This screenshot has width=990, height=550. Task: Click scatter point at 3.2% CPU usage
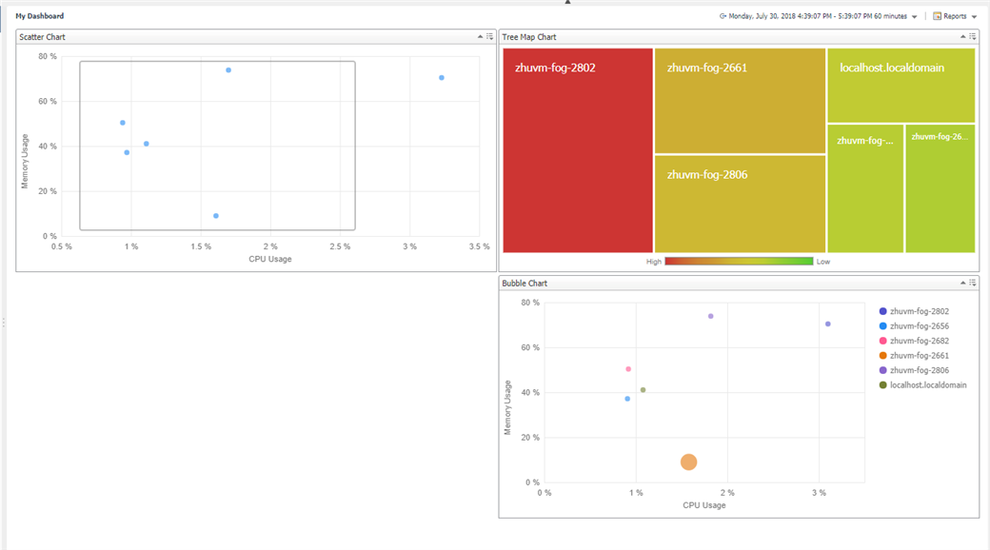coord(442,78)
